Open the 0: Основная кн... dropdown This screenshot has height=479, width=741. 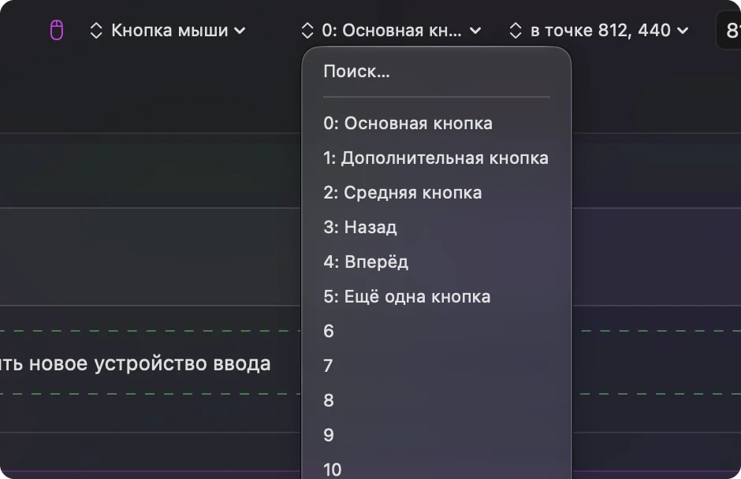tap(391, 31)
